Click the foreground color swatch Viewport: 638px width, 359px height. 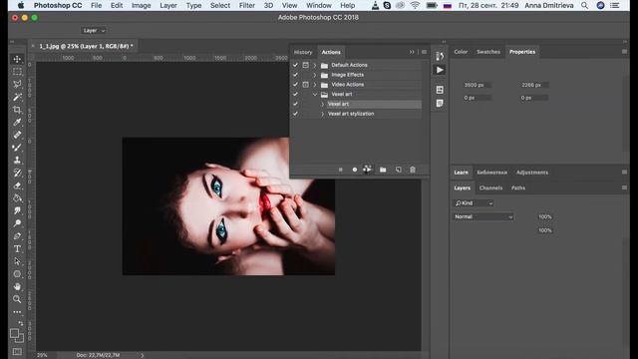(x=15, y=334)
